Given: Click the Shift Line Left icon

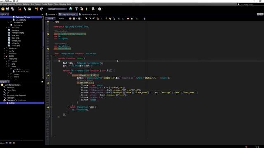Looking at the screenshot, I should click(x=119, y=18).
